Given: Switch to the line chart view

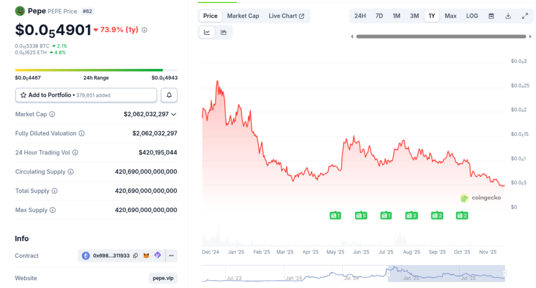Looking at the screenshot, I should click(x=207, y=32).
